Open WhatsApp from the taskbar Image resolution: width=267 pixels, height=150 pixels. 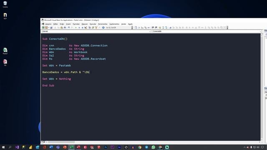153,147
